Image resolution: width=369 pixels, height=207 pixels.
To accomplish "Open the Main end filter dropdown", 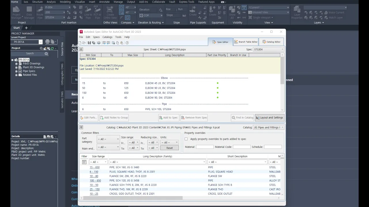I will pos(108,147).
